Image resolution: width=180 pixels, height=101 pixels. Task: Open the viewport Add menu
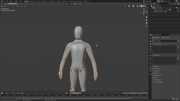tap(21, 6)
